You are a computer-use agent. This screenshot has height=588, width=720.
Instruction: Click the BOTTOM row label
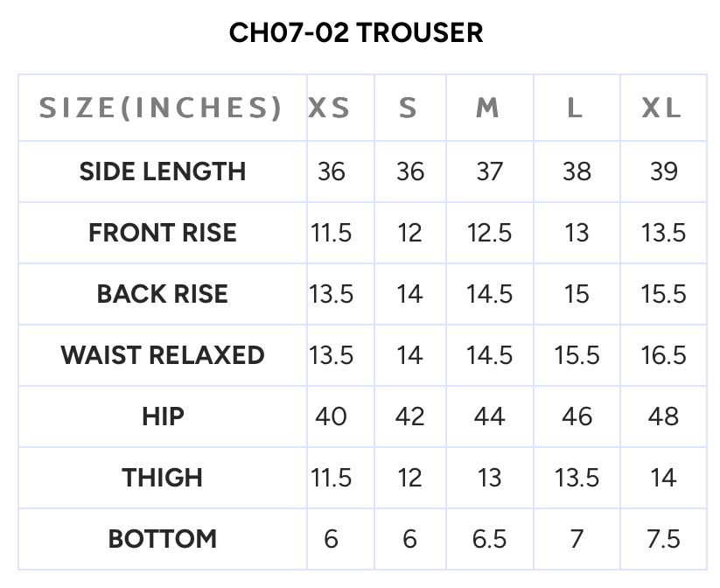coord(163,539)
